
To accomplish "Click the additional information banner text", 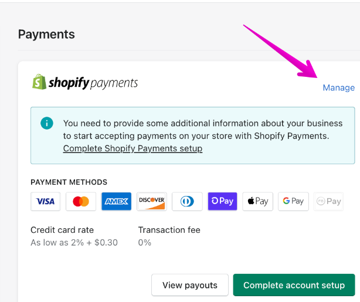I will (x=202, y=130).
